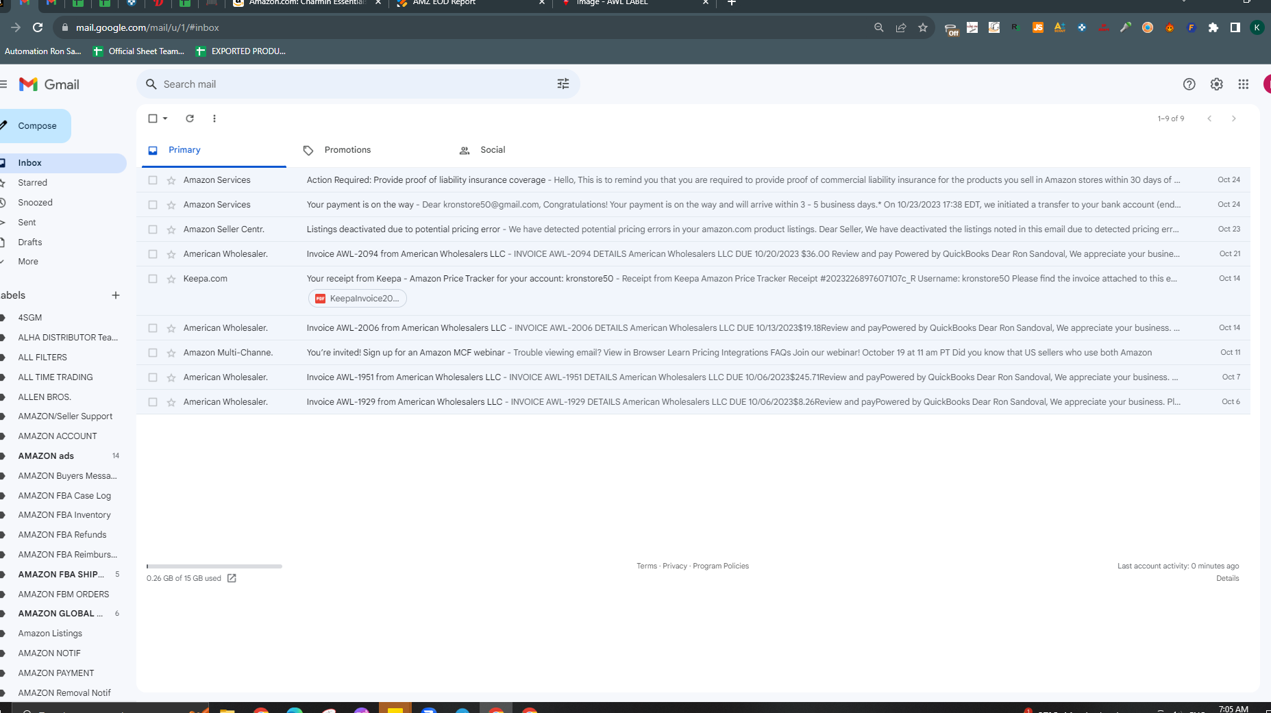The width and height of the screenshot is (1271, 713).
Task: Expand the More folders list
Action: (x=28, y=262)
